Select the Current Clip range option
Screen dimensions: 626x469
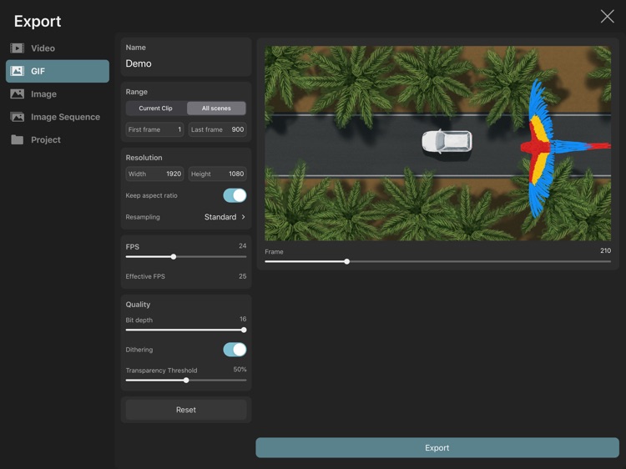(156, 108)
